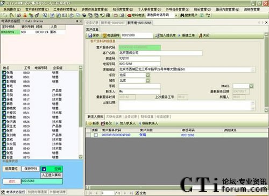269x196 pixels.
Task: Close the current document tab with X
Action: (266, 23)
